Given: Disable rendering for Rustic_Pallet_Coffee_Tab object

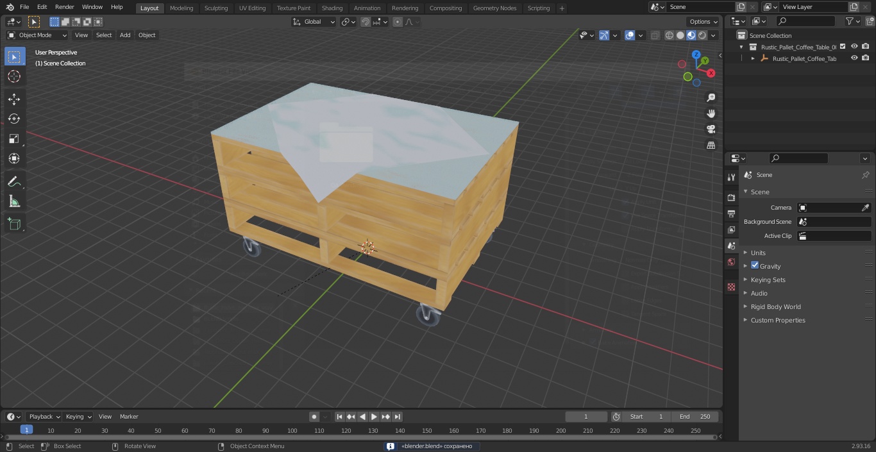Looking at the screenshot, I should (866, 58).
